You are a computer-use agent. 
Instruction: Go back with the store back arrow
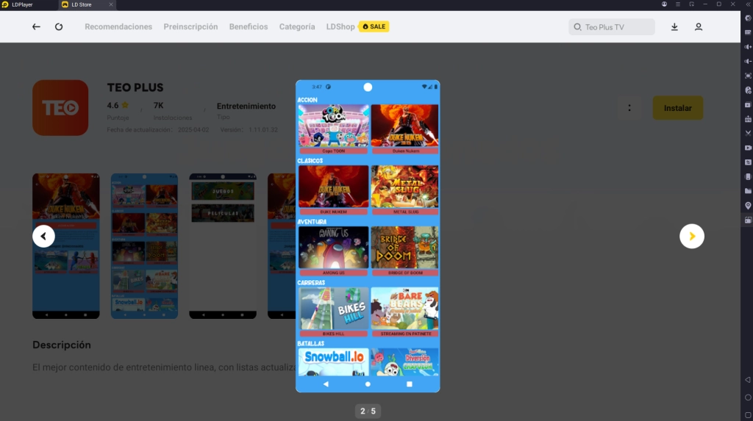click(36, 27)
